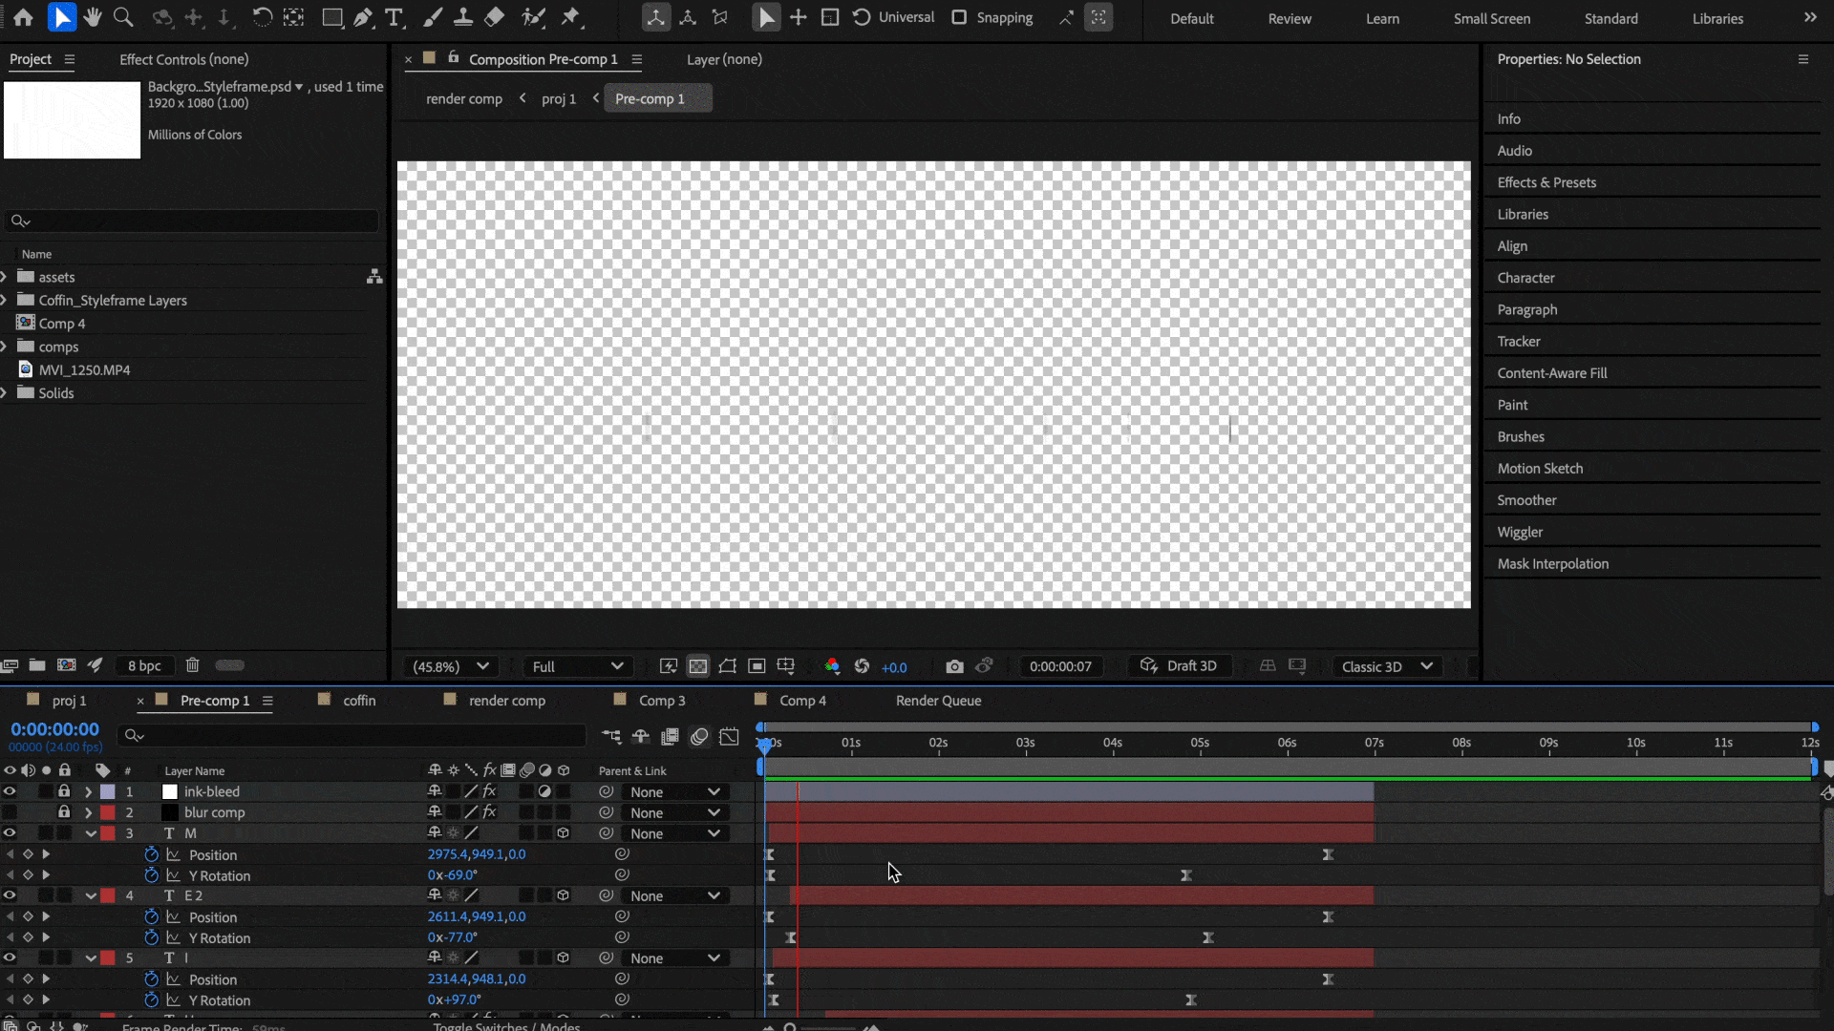Select the Pen tool
Screen dimensions: 1834x1031
[x=363, y=17]
